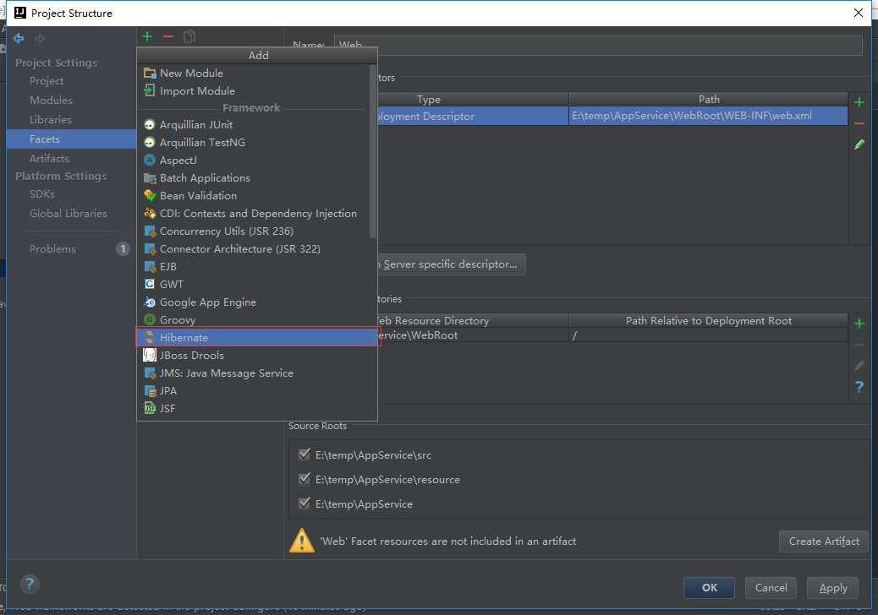Viewport: 878px width, 615px height.
Task: Select CDI: Contexts and Dependency Injection
Action: tap(257, 214)
